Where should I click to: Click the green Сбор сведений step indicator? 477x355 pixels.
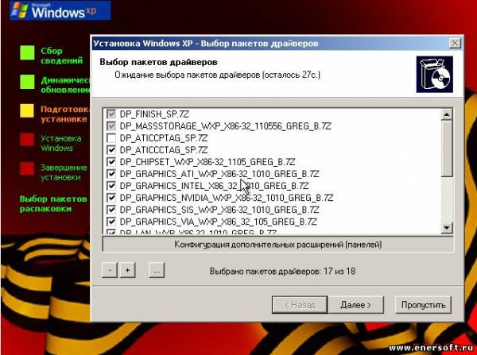tap(27, 53)
